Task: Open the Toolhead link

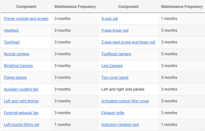Action: tap(12, 42)
